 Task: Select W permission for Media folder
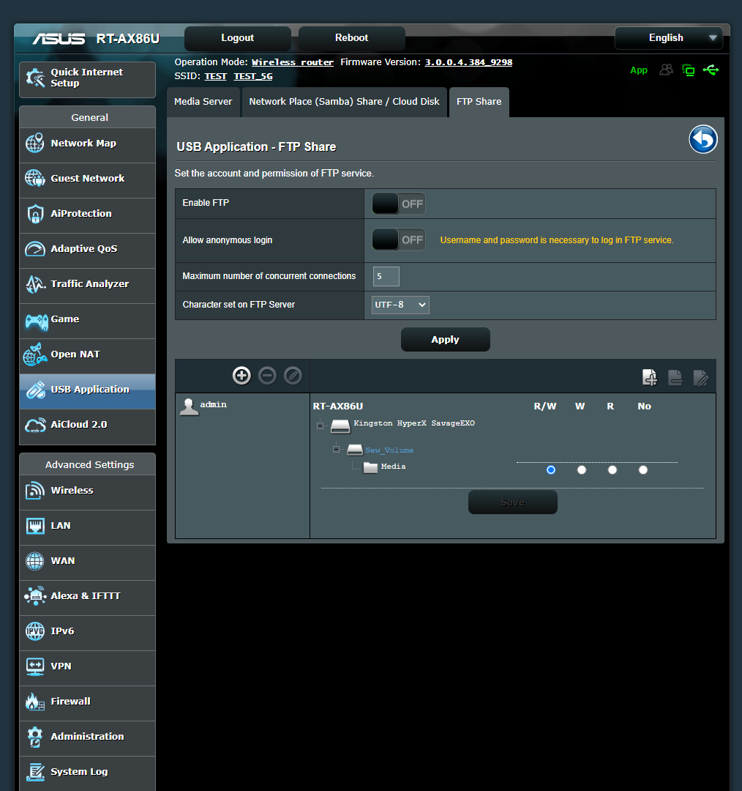[x=582, y=470]
